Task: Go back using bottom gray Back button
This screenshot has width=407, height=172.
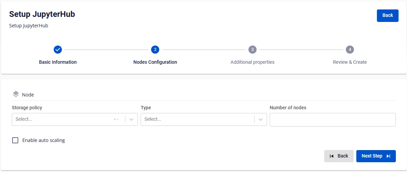Action: [339, 156]
